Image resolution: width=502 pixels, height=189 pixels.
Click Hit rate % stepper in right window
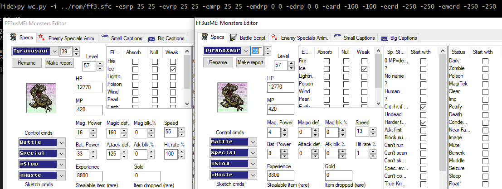tap(373, 154)
